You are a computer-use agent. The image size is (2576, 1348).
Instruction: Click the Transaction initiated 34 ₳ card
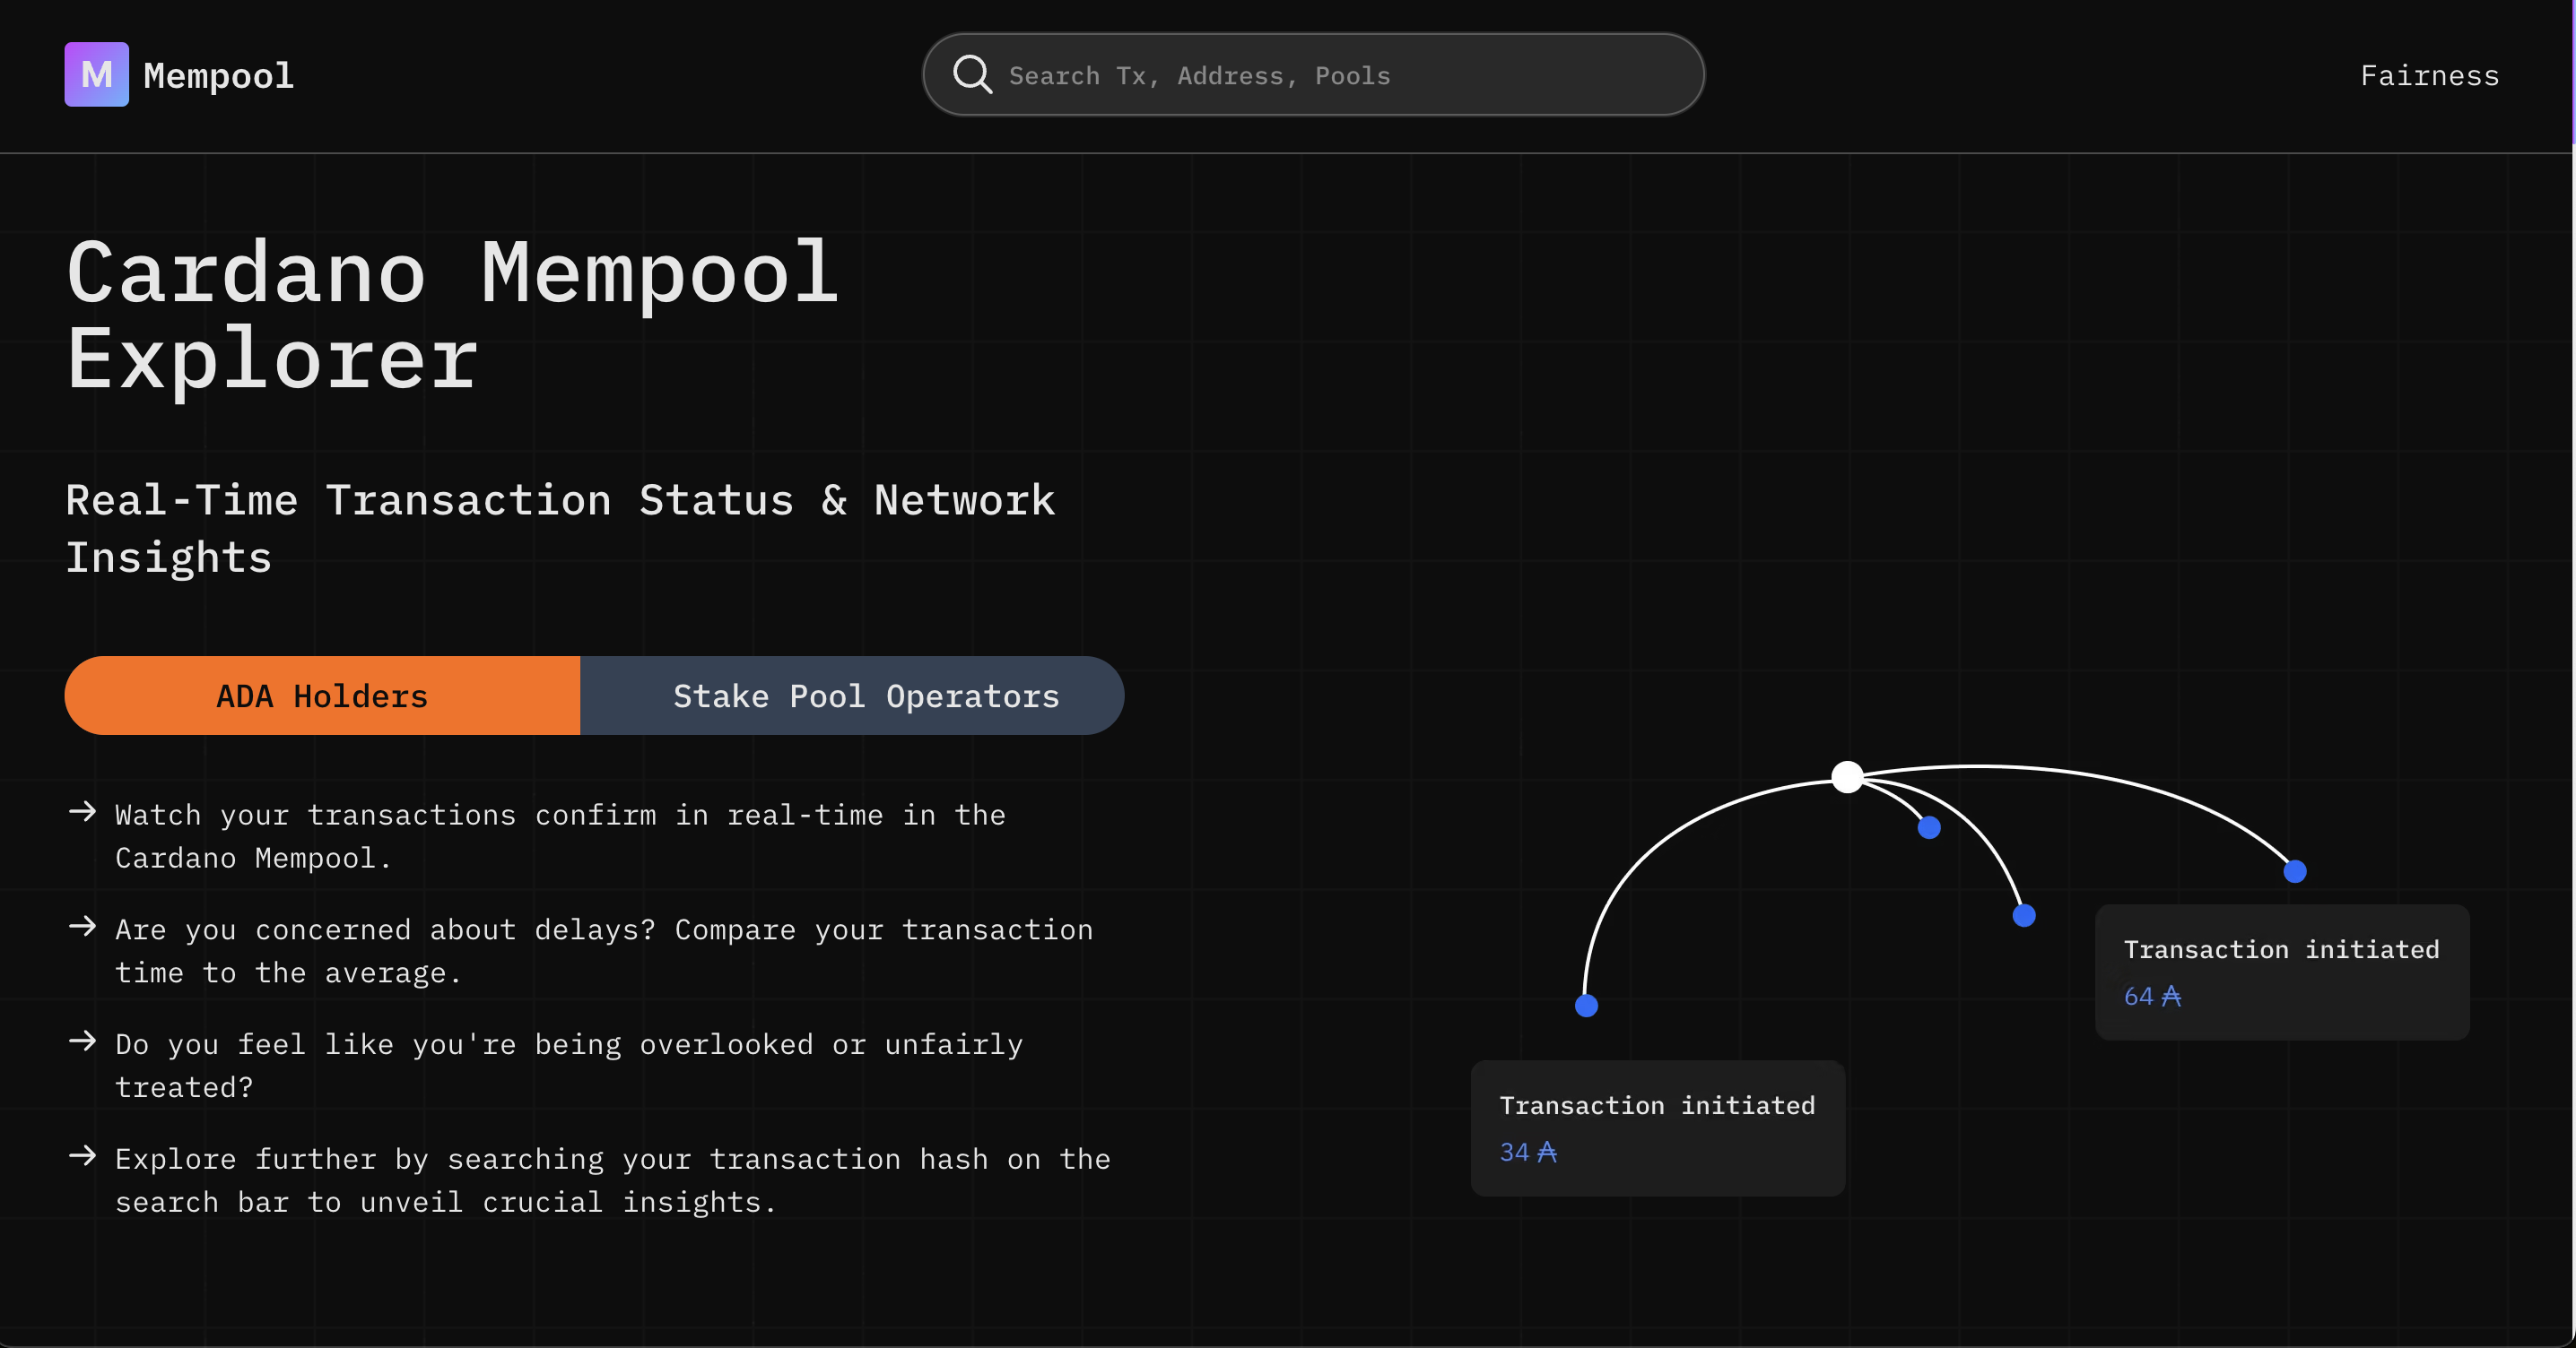pyautogui.click(x=1657, y=1128)
